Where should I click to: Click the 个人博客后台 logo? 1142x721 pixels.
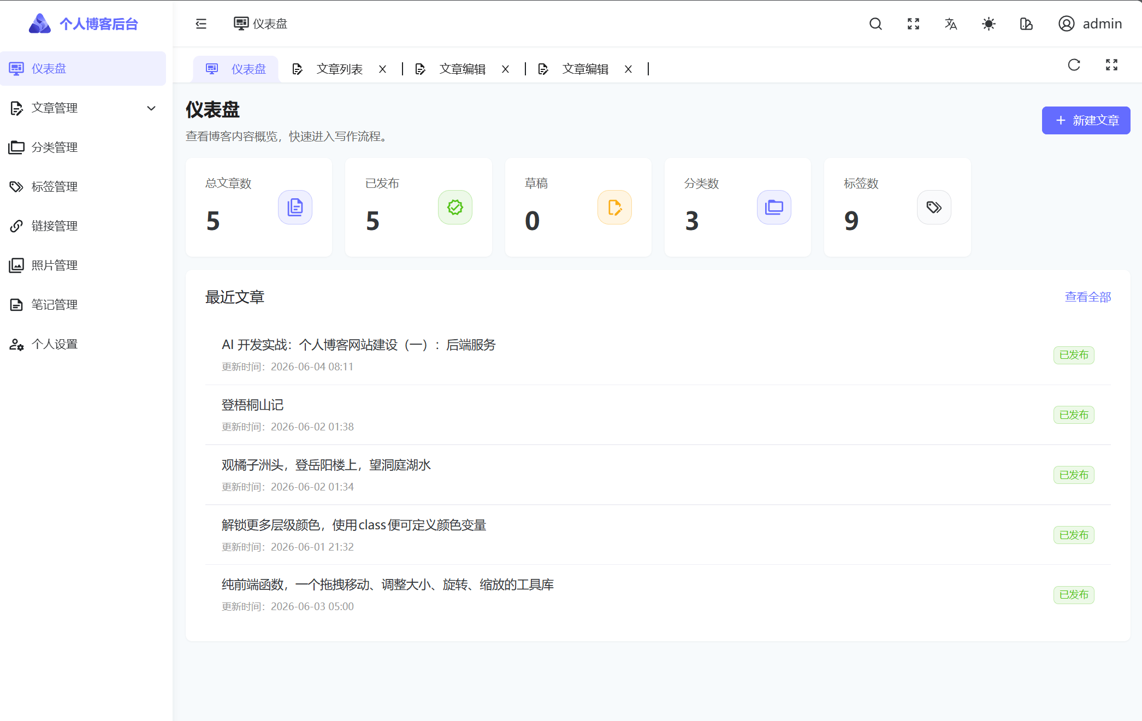click(84, 23)
